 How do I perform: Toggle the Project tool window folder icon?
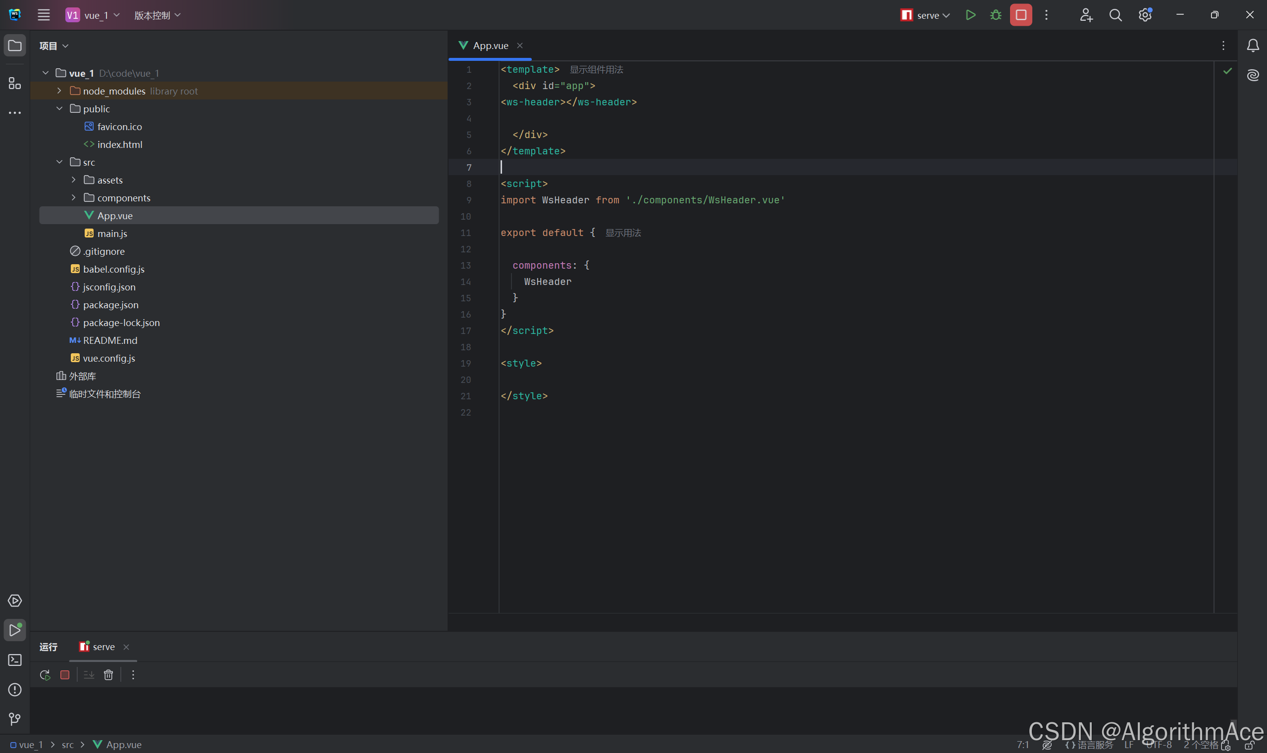pos(15,46)
